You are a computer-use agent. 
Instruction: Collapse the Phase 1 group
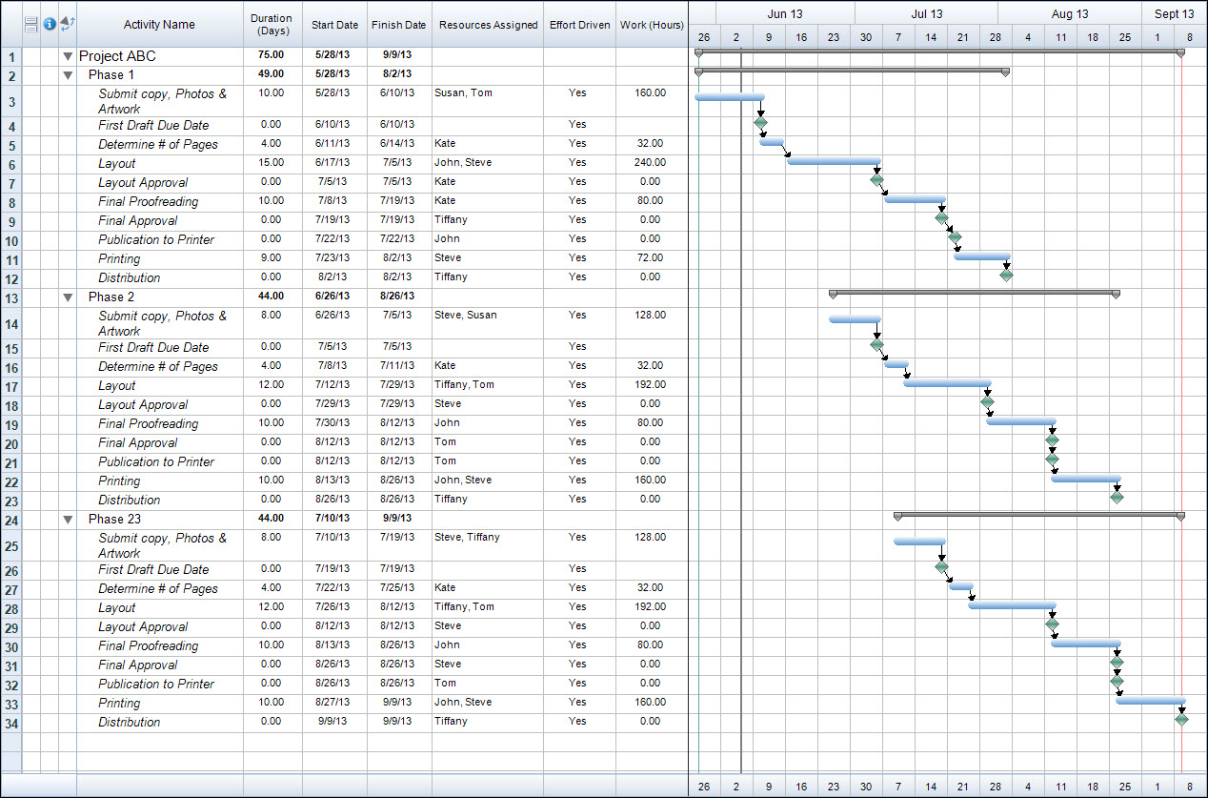[x=68, y=74]
